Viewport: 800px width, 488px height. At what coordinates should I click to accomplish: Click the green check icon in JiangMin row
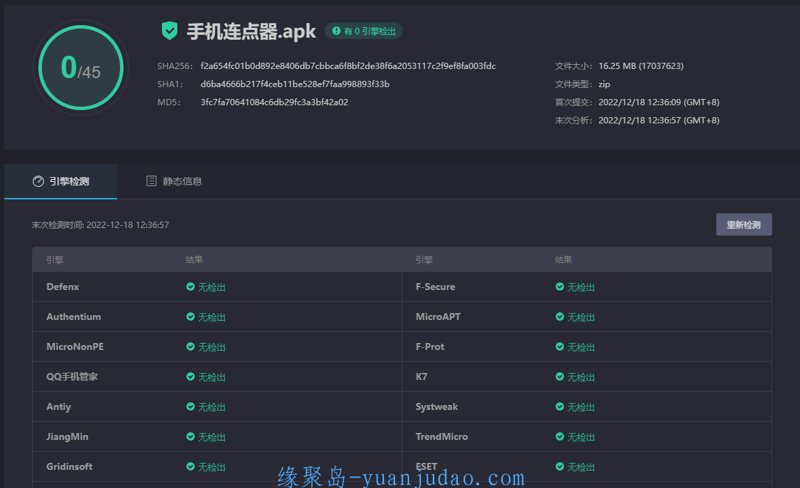click(x=191, y=437)
